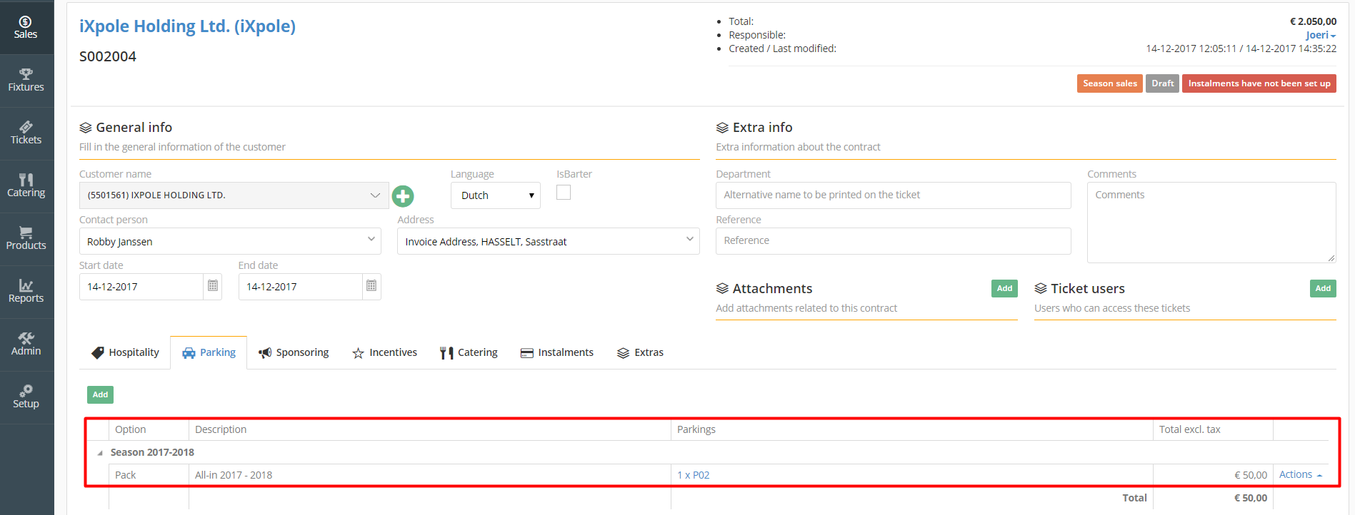Viewport: 1355px width, 515px height.
Task: Open the Start date calendar picker
Action: click(x=213, y=286)
